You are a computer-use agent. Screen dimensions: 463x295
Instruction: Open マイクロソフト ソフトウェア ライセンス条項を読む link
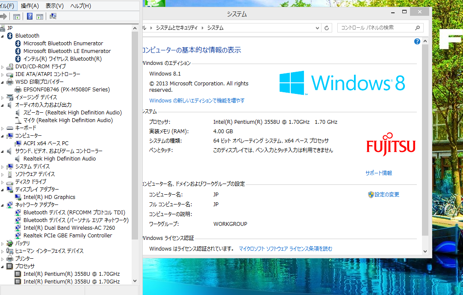click(285, 249)
